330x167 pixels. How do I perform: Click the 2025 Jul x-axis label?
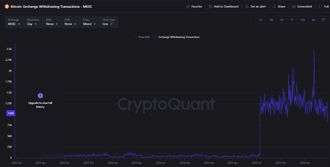[x=256, y=163]
